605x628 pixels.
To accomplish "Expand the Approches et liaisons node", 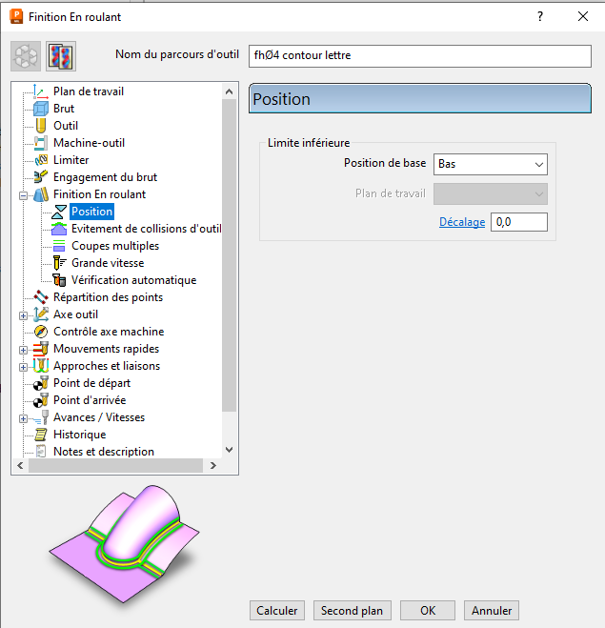I will (23, 367).
